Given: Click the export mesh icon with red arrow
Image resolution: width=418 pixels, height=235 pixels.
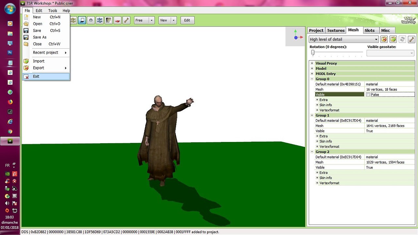Looking at the screenshot, I should pos(384,39).
